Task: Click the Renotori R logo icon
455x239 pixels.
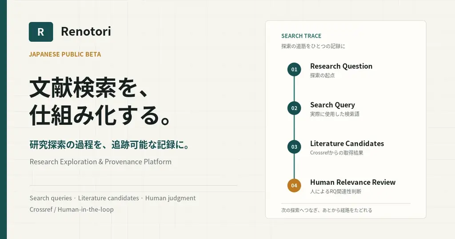Action: click(41, 32)
